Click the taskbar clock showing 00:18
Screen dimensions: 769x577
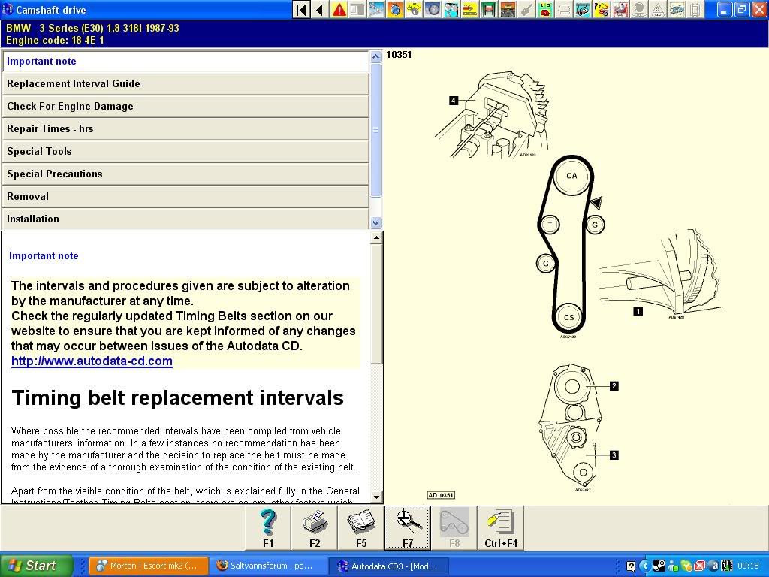(x=748, y=566)
